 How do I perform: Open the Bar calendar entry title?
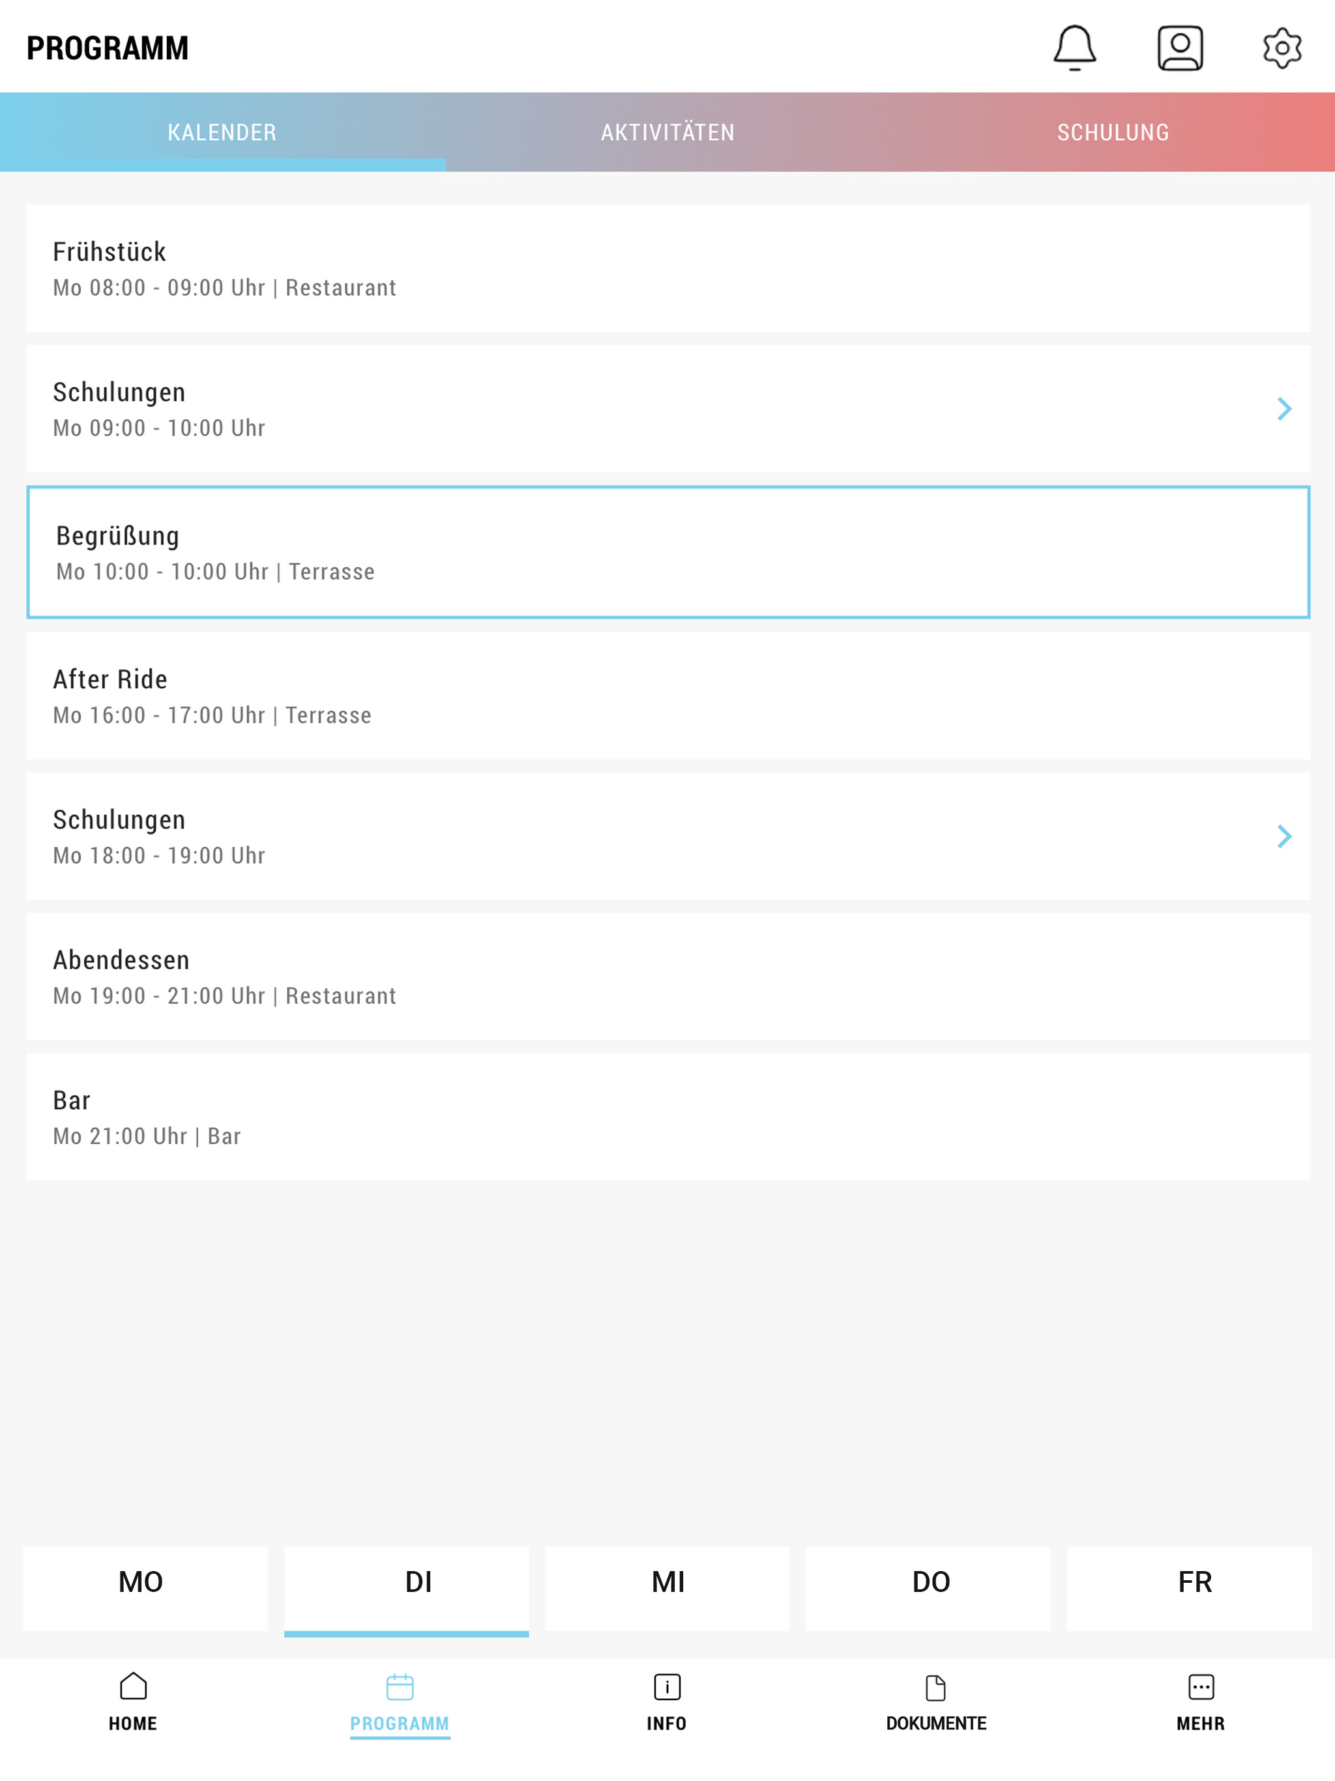[x=72, y=1100]
